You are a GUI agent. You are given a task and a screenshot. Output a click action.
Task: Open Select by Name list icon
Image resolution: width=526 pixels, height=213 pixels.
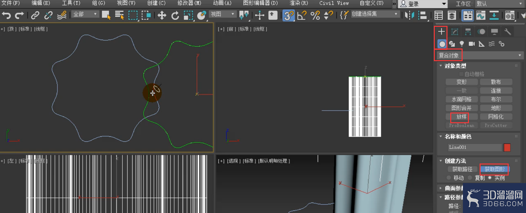tap(119, 15)
